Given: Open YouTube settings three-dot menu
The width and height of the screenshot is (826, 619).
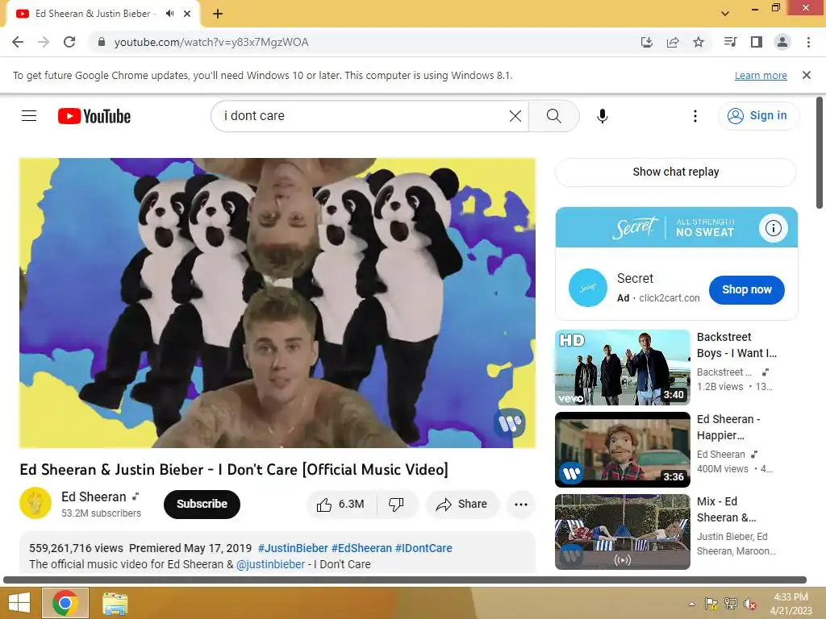Looking at the screenshot, I should click(x=695, y=116).
